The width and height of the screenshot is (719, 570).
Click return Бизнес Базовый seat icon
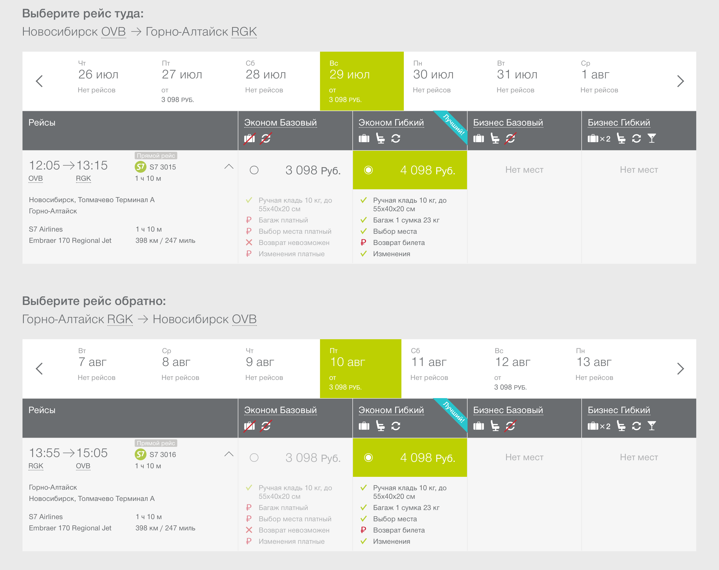point(495,426)
